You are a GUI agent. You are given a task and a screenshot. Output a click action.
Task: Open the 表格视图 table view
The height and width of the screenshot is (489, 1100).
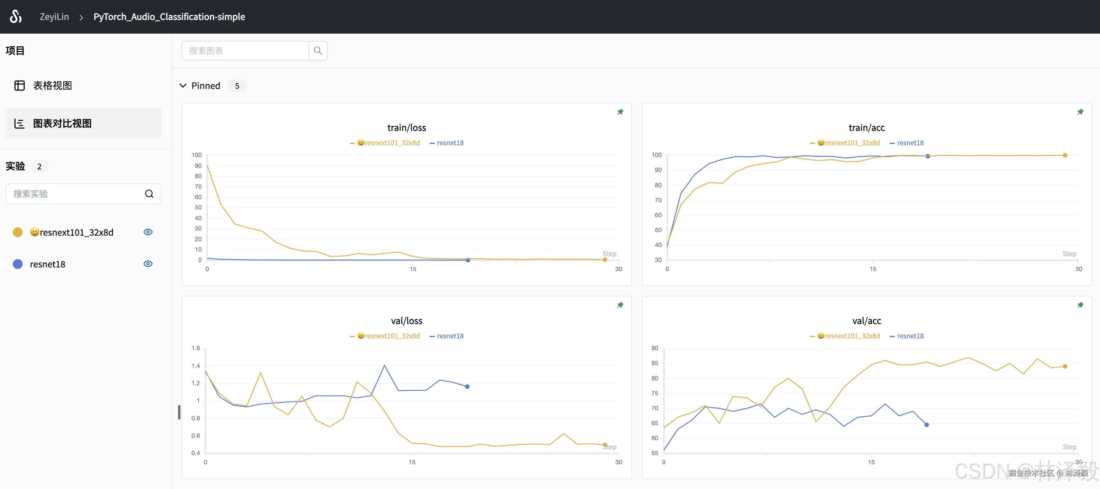click(52, 85)
